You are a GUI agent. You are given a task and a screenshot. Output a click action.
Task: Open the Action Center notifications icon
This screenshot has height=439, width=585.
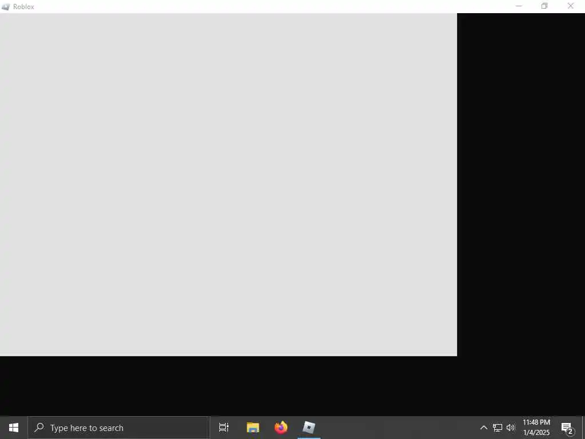[x=567, y=428]
